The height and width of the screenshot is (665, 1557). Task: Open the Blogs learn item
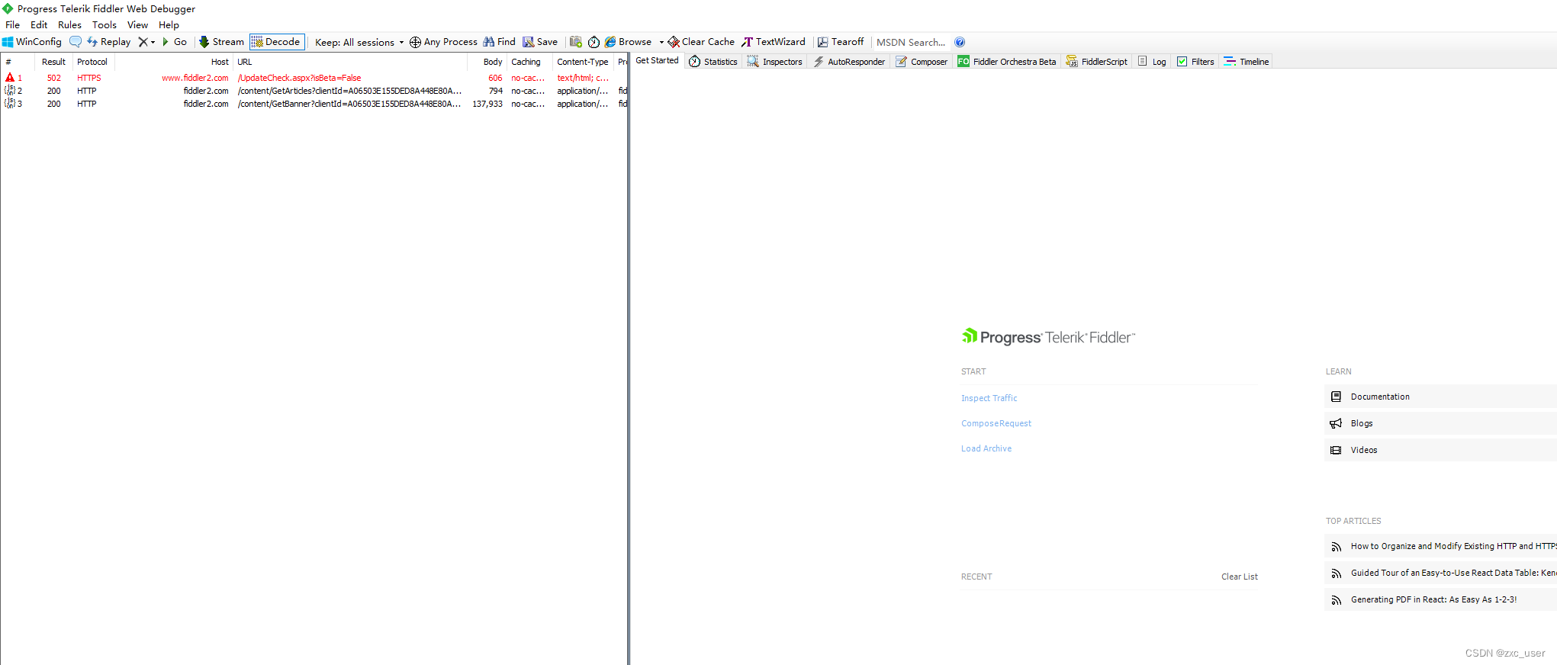1440,423
